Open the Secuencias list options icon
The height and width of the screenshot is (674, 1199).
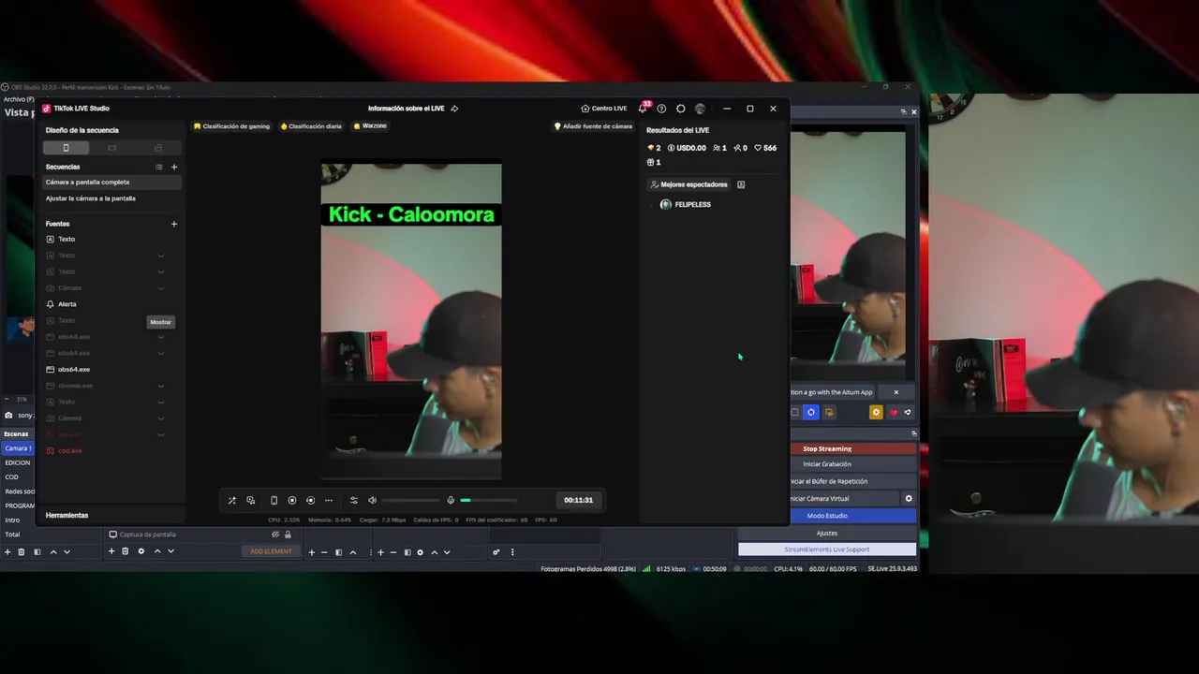point(158,167)
